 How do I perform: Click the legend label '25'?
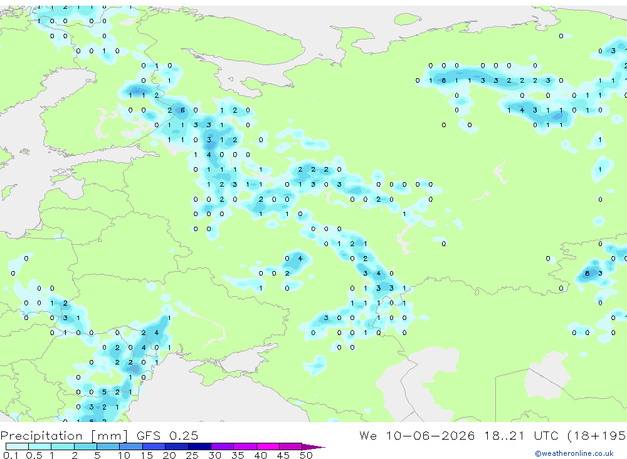[x=192, y=455]
